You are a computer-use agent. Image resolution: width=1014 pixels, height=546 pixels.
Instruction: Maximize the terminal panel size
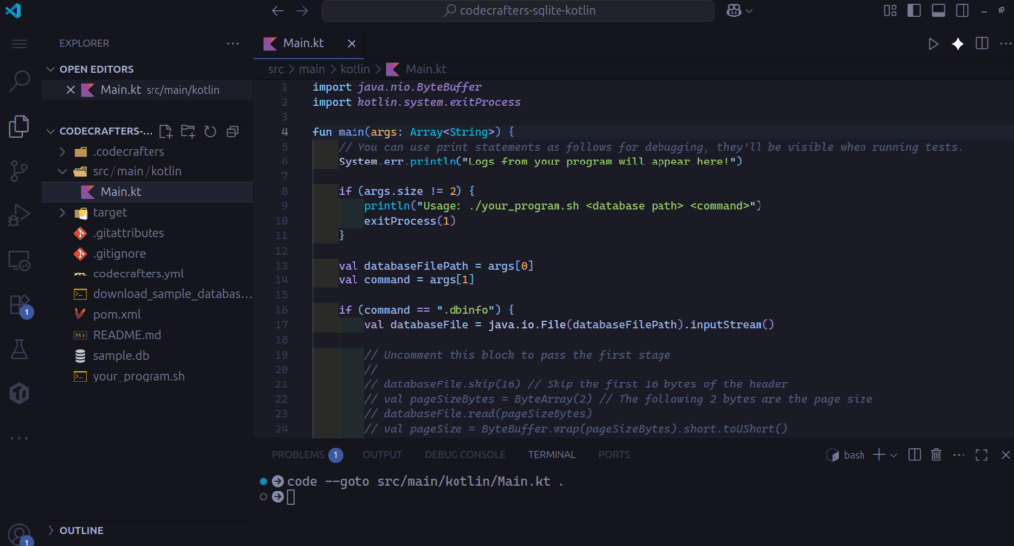pos(981,455)
